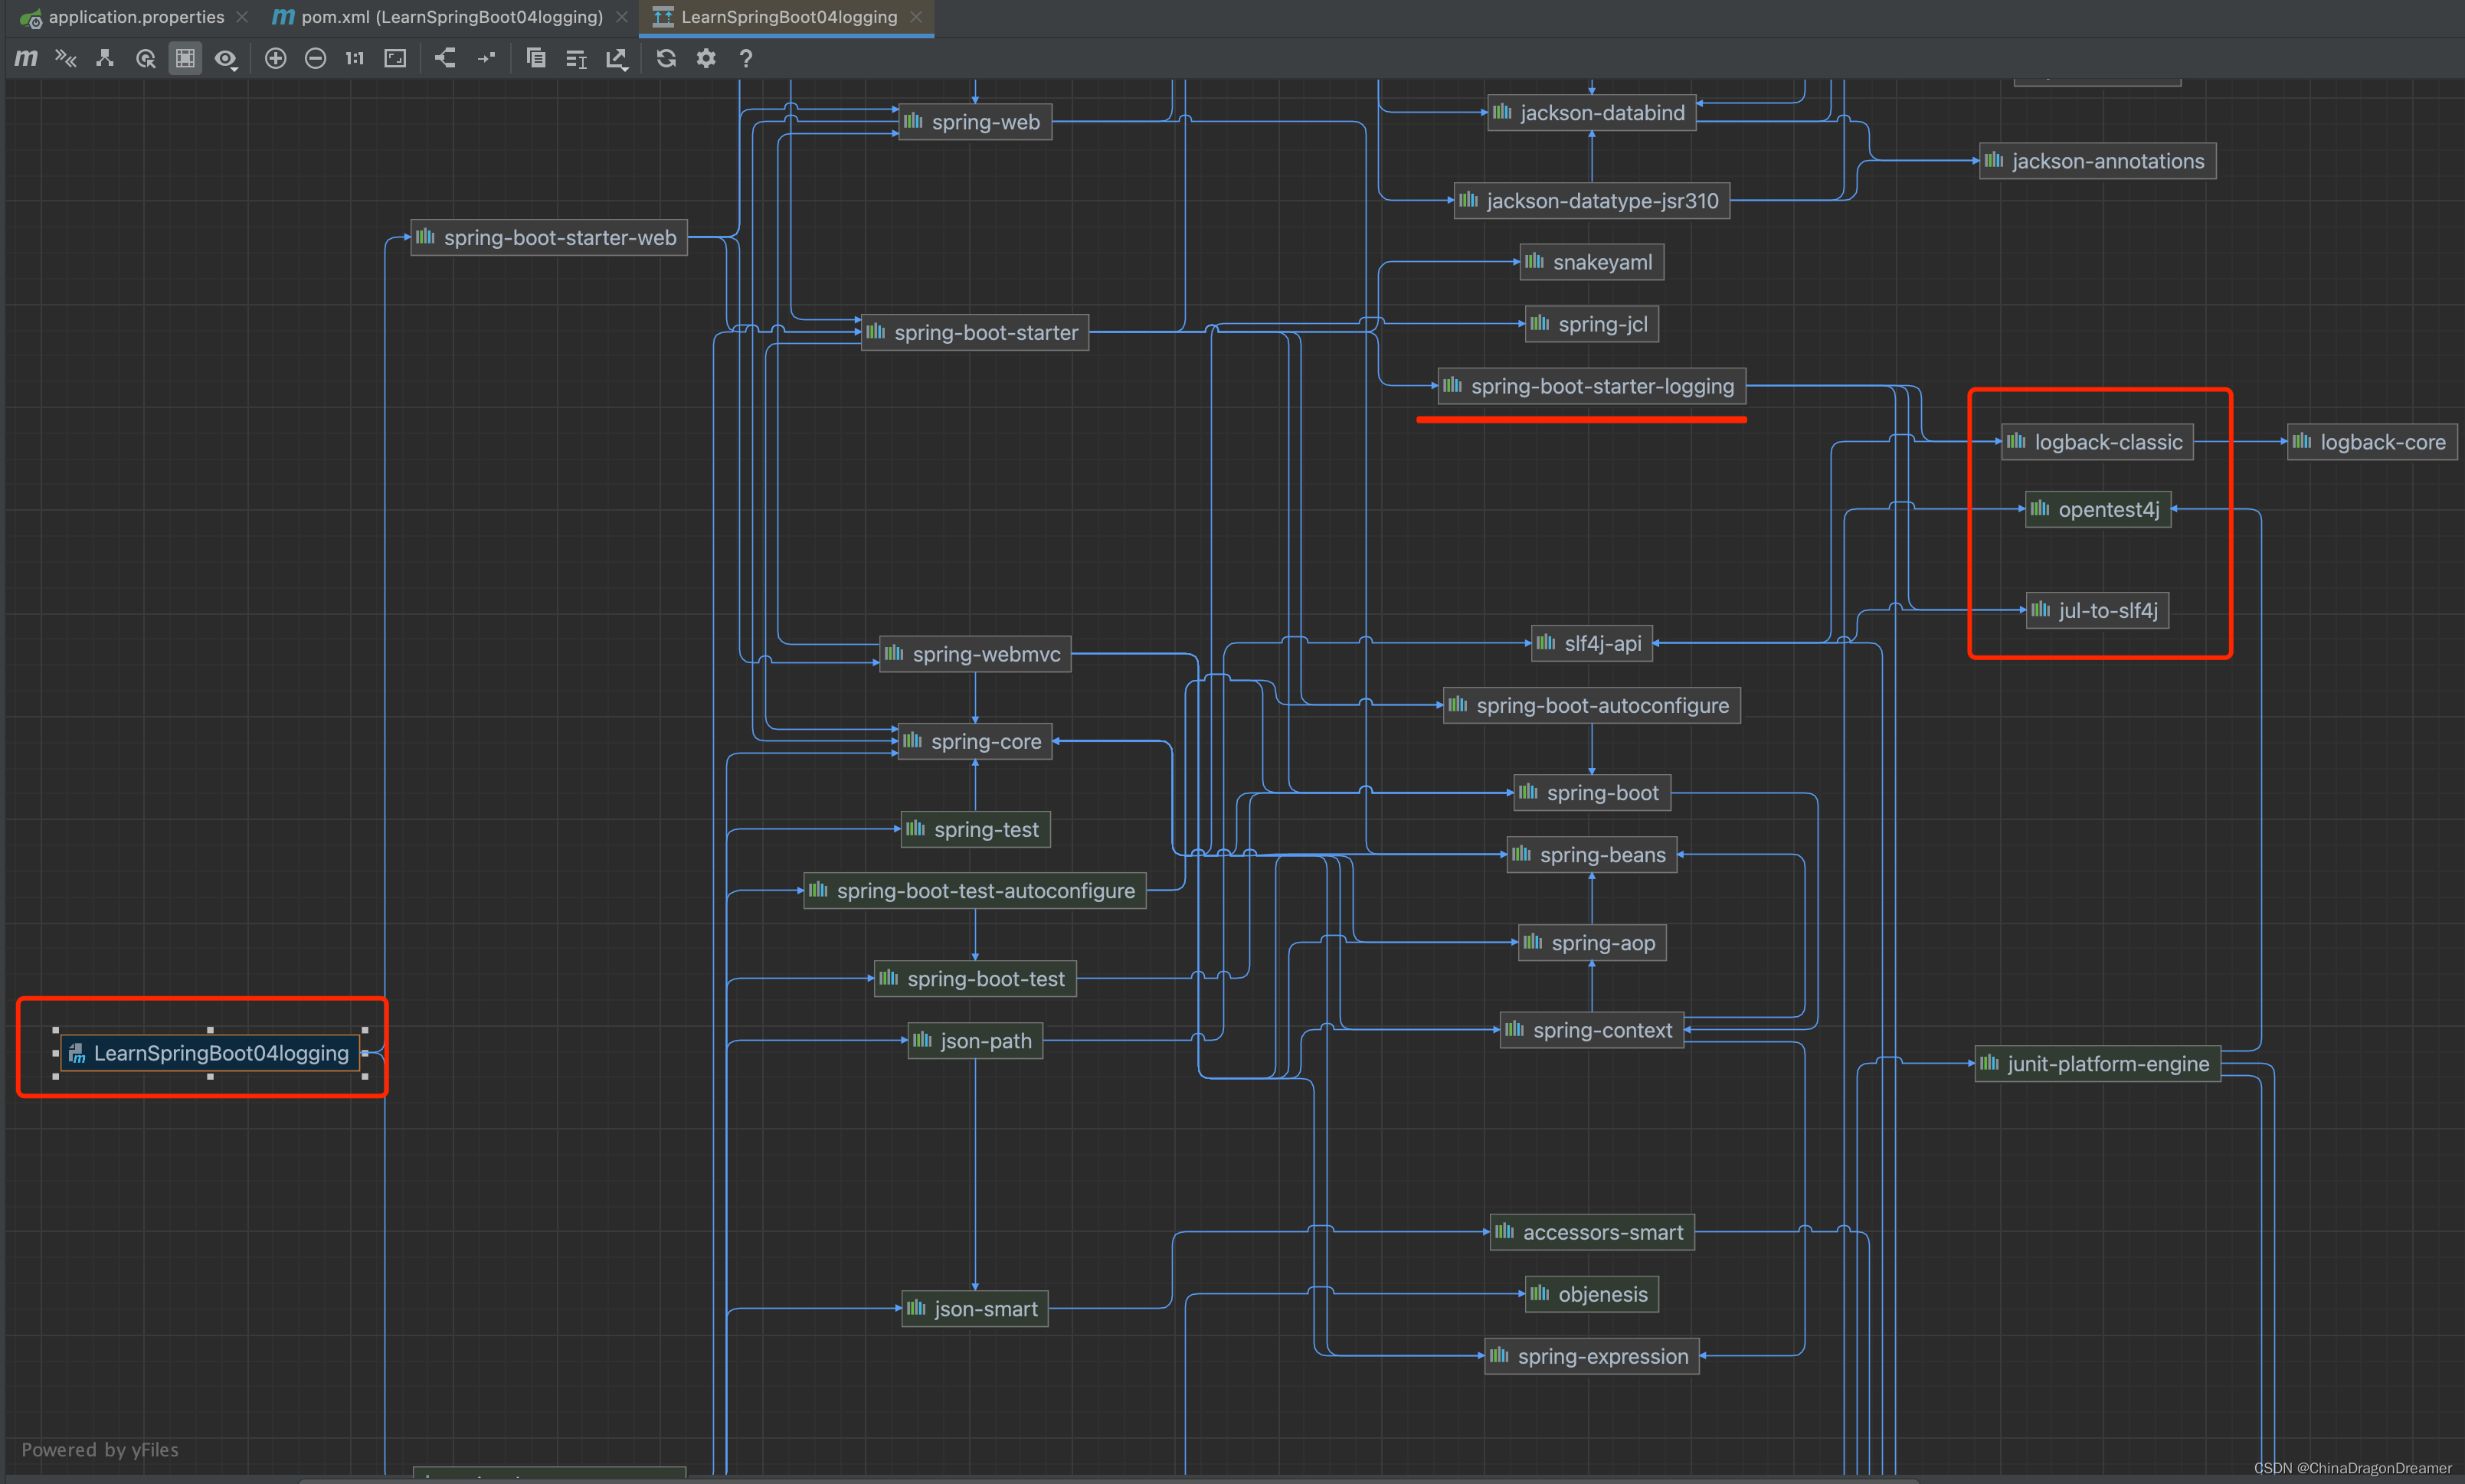This screenshot has width=2465, height=1484.
Task: Select the logback-classic dependency node
Action: pyautogui.click(x=2097, y=442)
